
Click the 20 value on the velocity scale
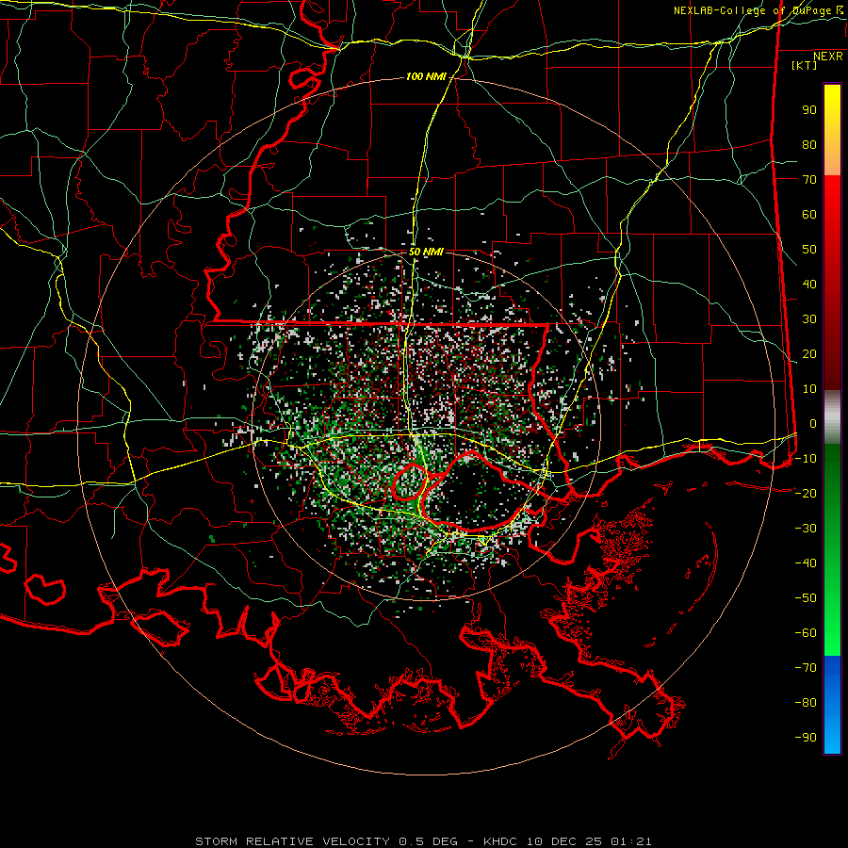click(809, 354)
